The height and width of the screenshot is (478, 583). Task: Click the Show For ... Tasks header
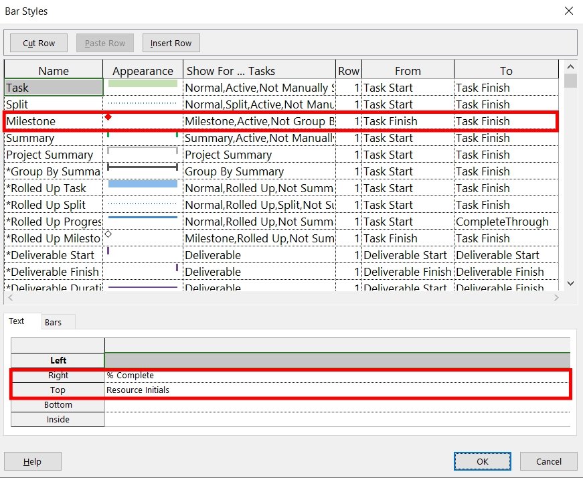click(260, 70)
